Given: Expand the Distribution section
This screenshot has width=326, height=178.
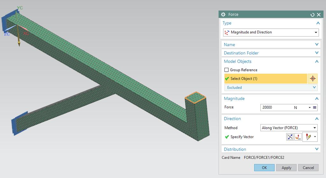Looking at the screenshot, I should [x=317, y=149].
